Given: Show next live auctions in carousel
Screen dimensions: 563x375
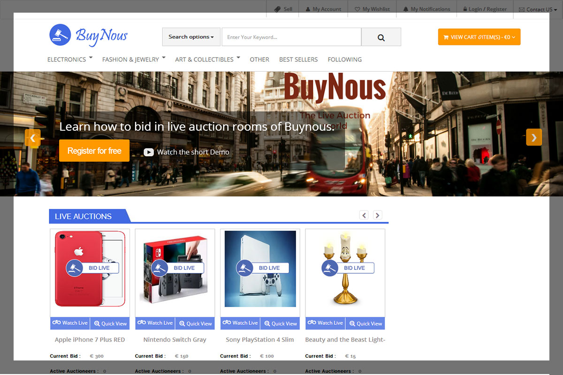Looking at the screenshot, I should coord(378,215).
